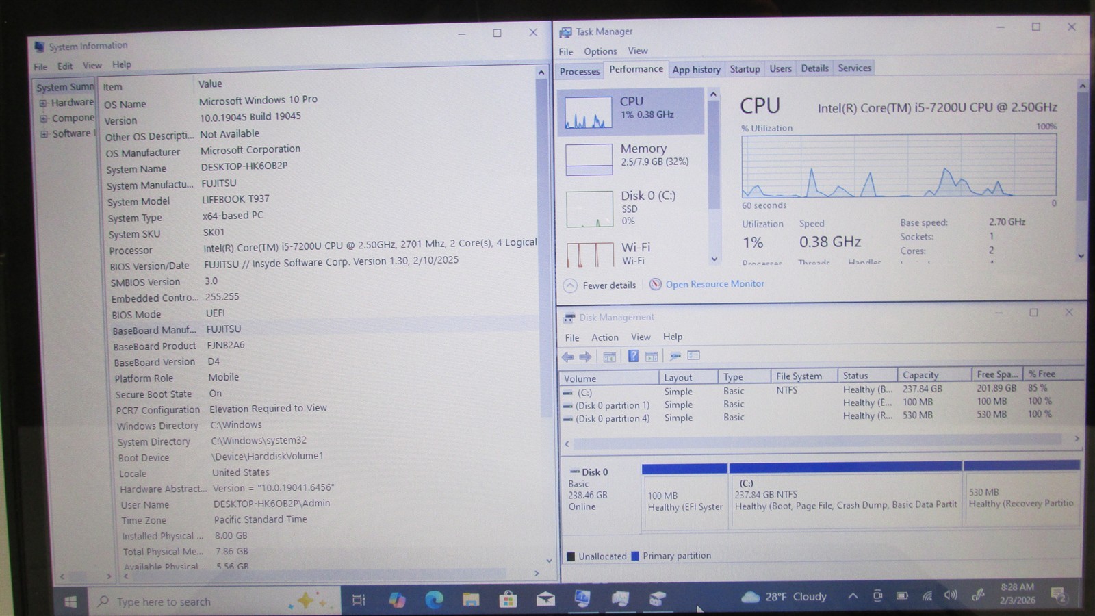This screenshot has height=616, width=1095.
Task: Select the 100 MB EFI System partition block
Action: pyautogui.click(x=684, y=496)
